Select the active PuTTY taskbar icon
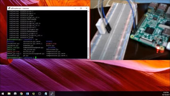Image resolution: width=170 pixels, height=96 pixels. click(52, 94)
